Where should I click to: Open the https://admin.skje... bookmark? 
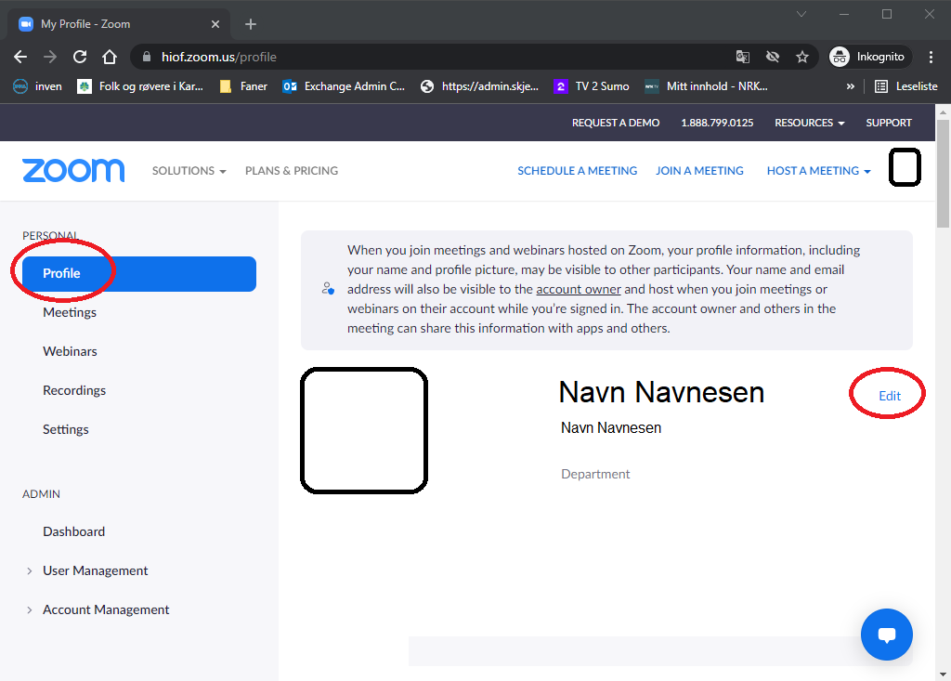pyautogui.click(x=480, y=86)
